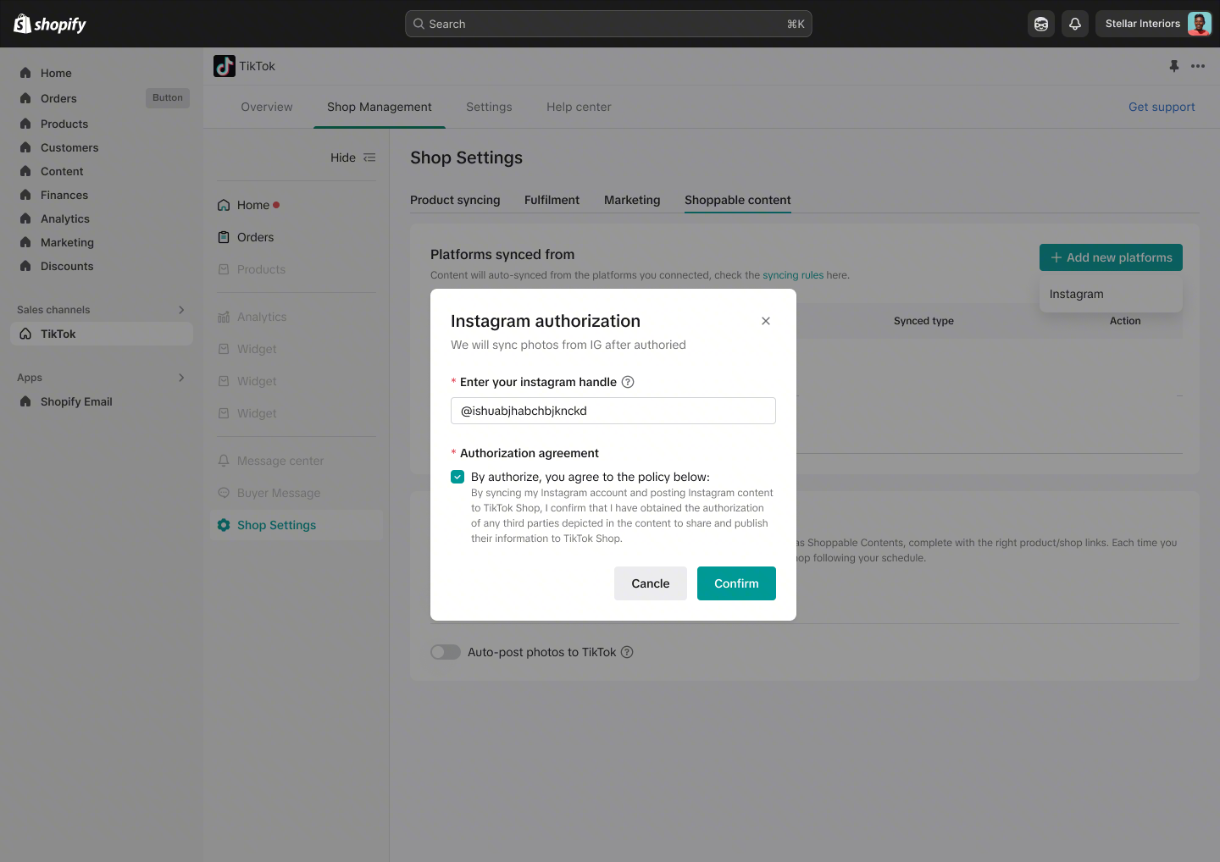The height and width of the screenshot is (862, 1220).
Task: Pin the TikTok app
Action: 1174,66
